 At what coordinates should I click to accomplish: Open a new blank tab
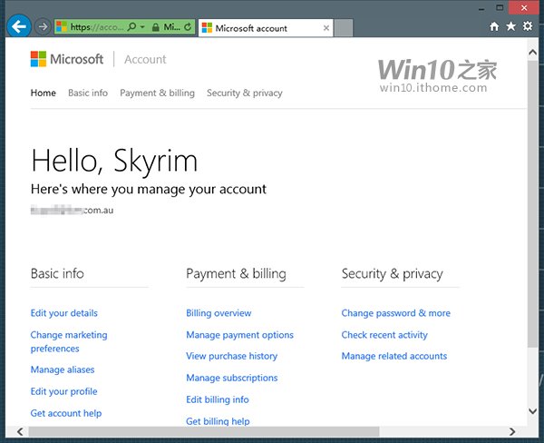(x=344, y=28)
